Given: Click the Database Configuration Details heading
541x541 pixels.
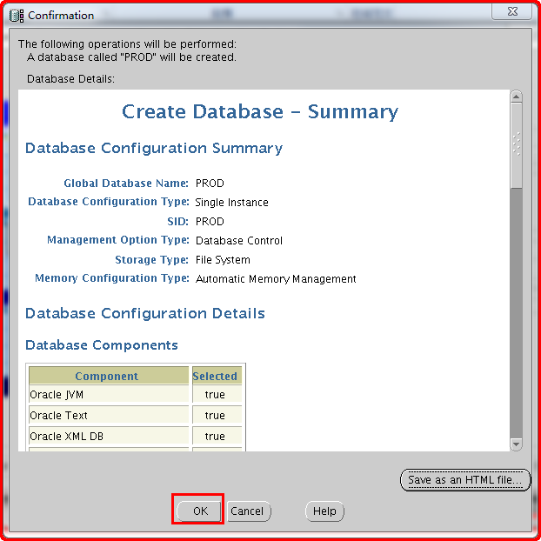Looking at the screenshot, I should (x=145, y=313).
